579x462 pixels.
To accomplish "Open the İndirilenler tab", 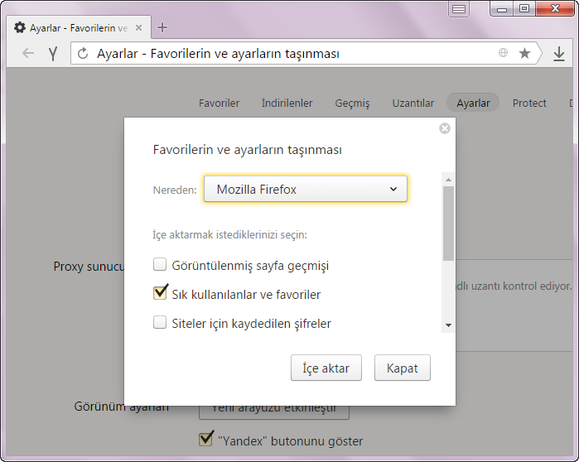I will (287, 103).
